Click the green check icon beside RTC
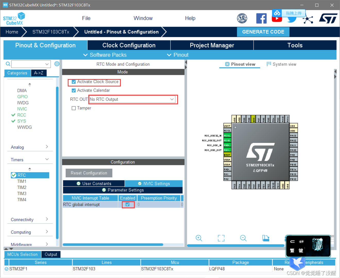The width and height of the screenshot is (340, 278). [14, 175]
